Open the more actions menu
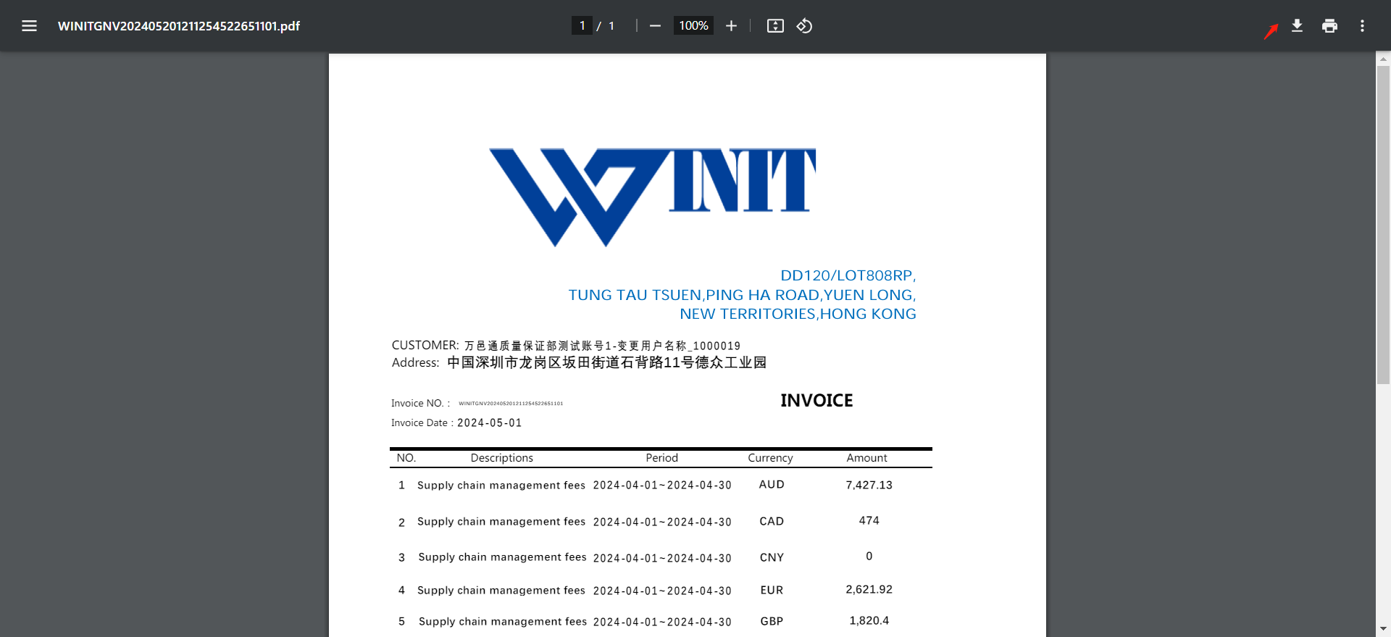The image size is (1391, 637). (1362, 26)
